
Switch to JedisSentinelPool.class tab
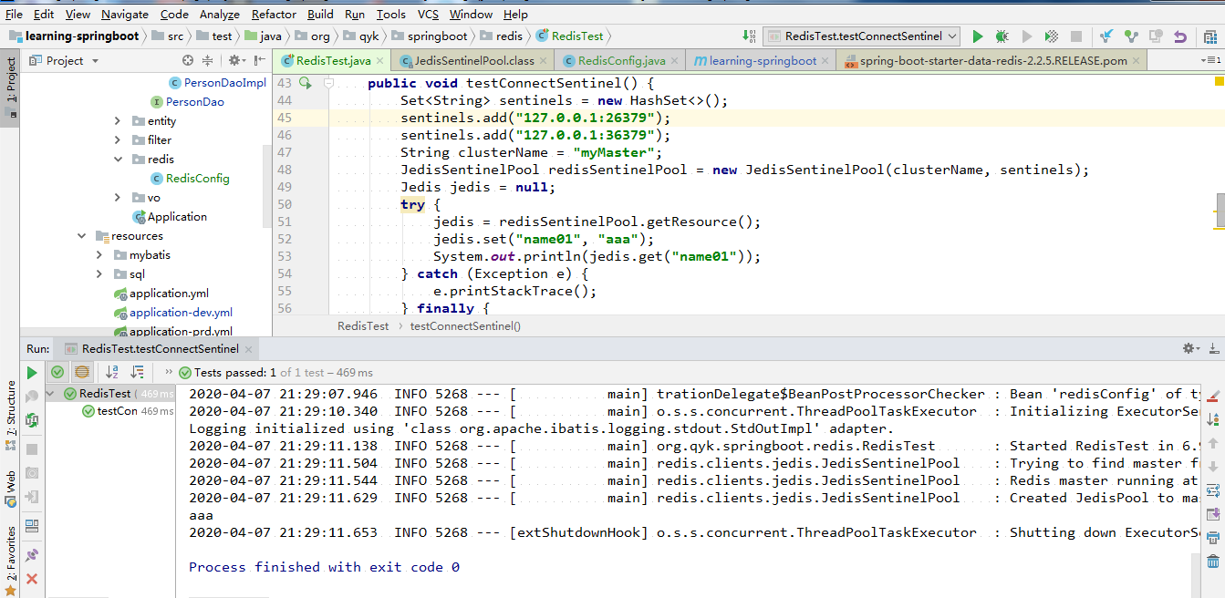pyautogui.click(x=473, y=60)
